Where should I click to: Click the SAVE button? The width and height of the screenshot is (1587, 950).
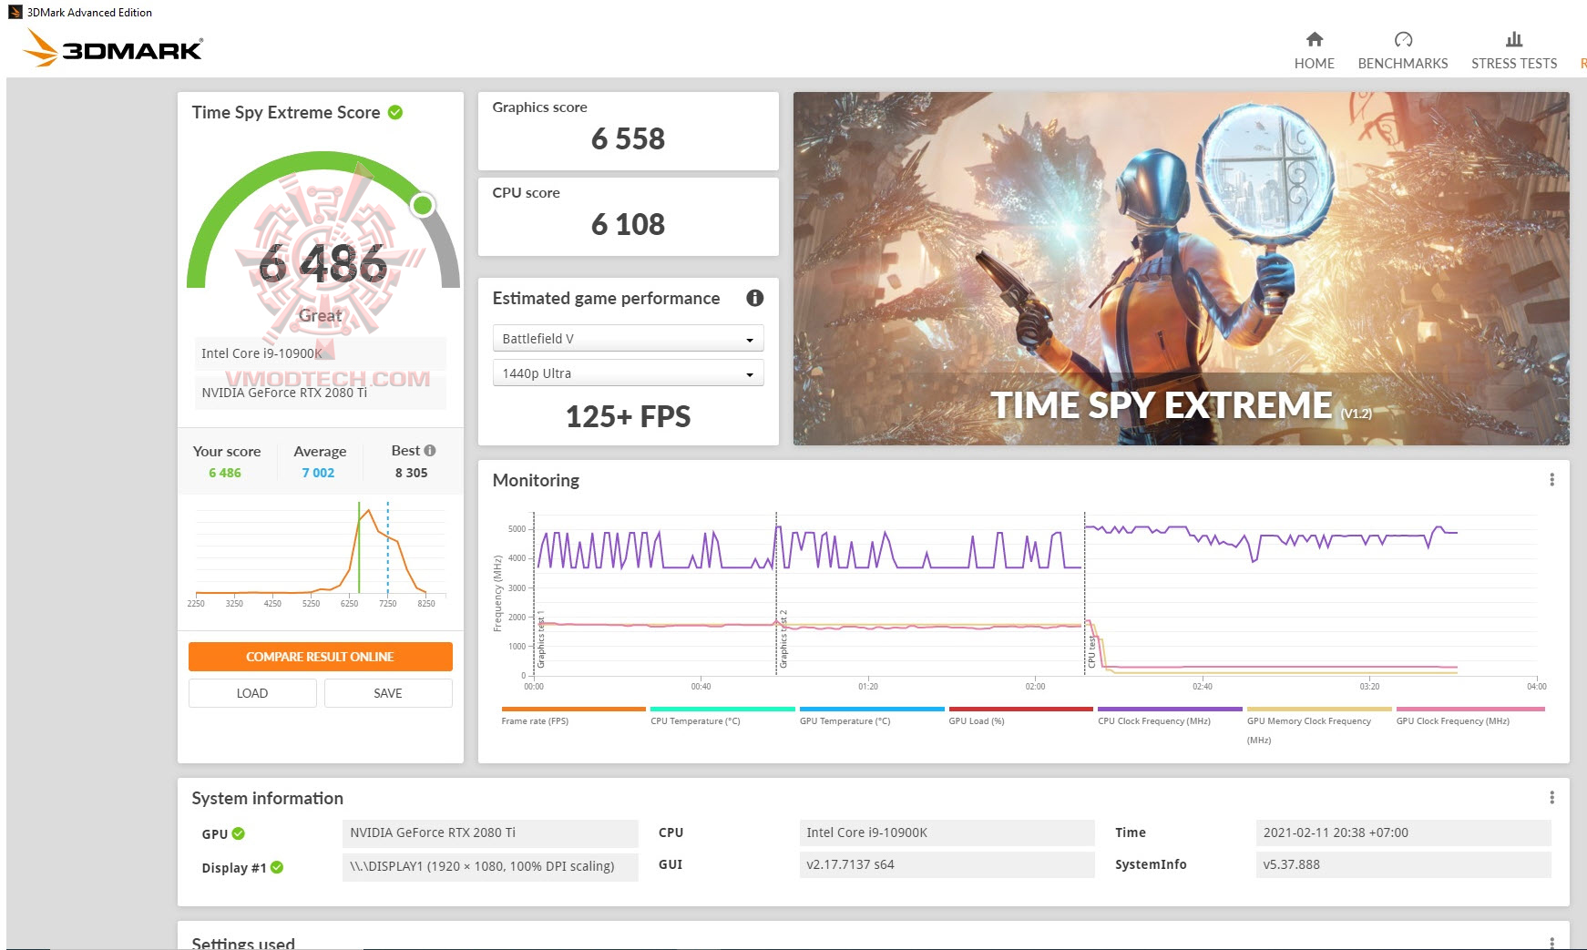coord(387,693)
